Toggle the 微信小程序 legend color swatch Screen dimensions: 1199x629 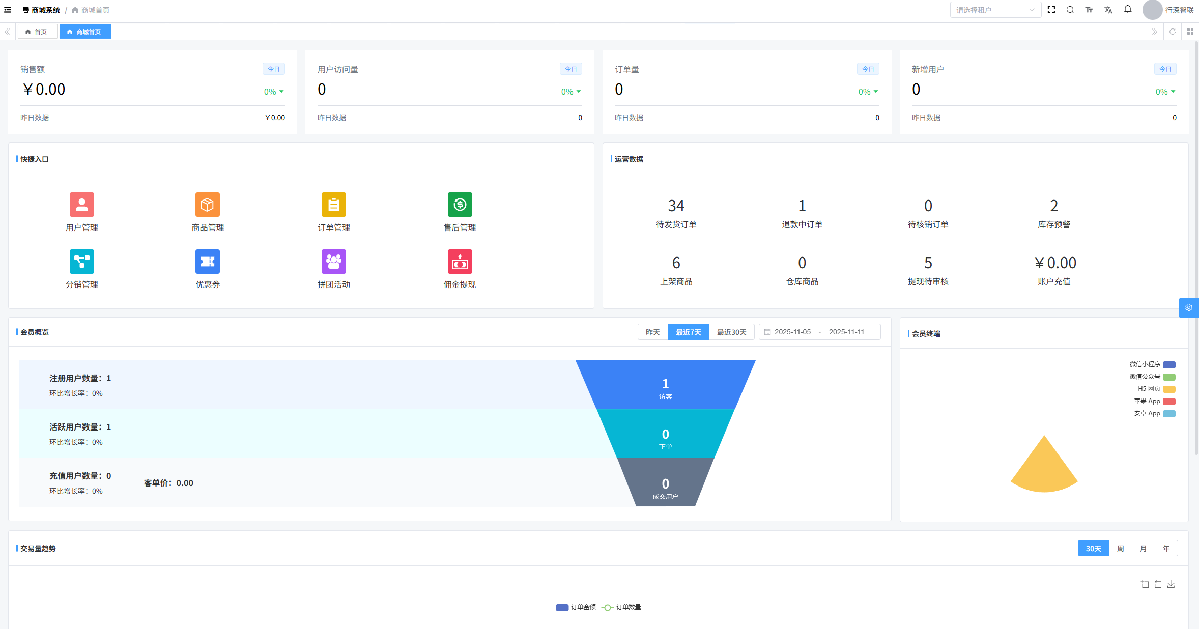coord(1169,364)
